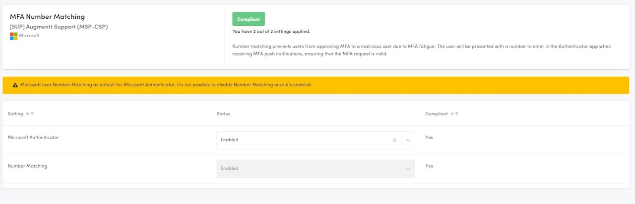Click the warning triangle icon in yellow banner
The height and width of the screenshot is (204, 635).
pyautogui.click(x=15, y=85)
